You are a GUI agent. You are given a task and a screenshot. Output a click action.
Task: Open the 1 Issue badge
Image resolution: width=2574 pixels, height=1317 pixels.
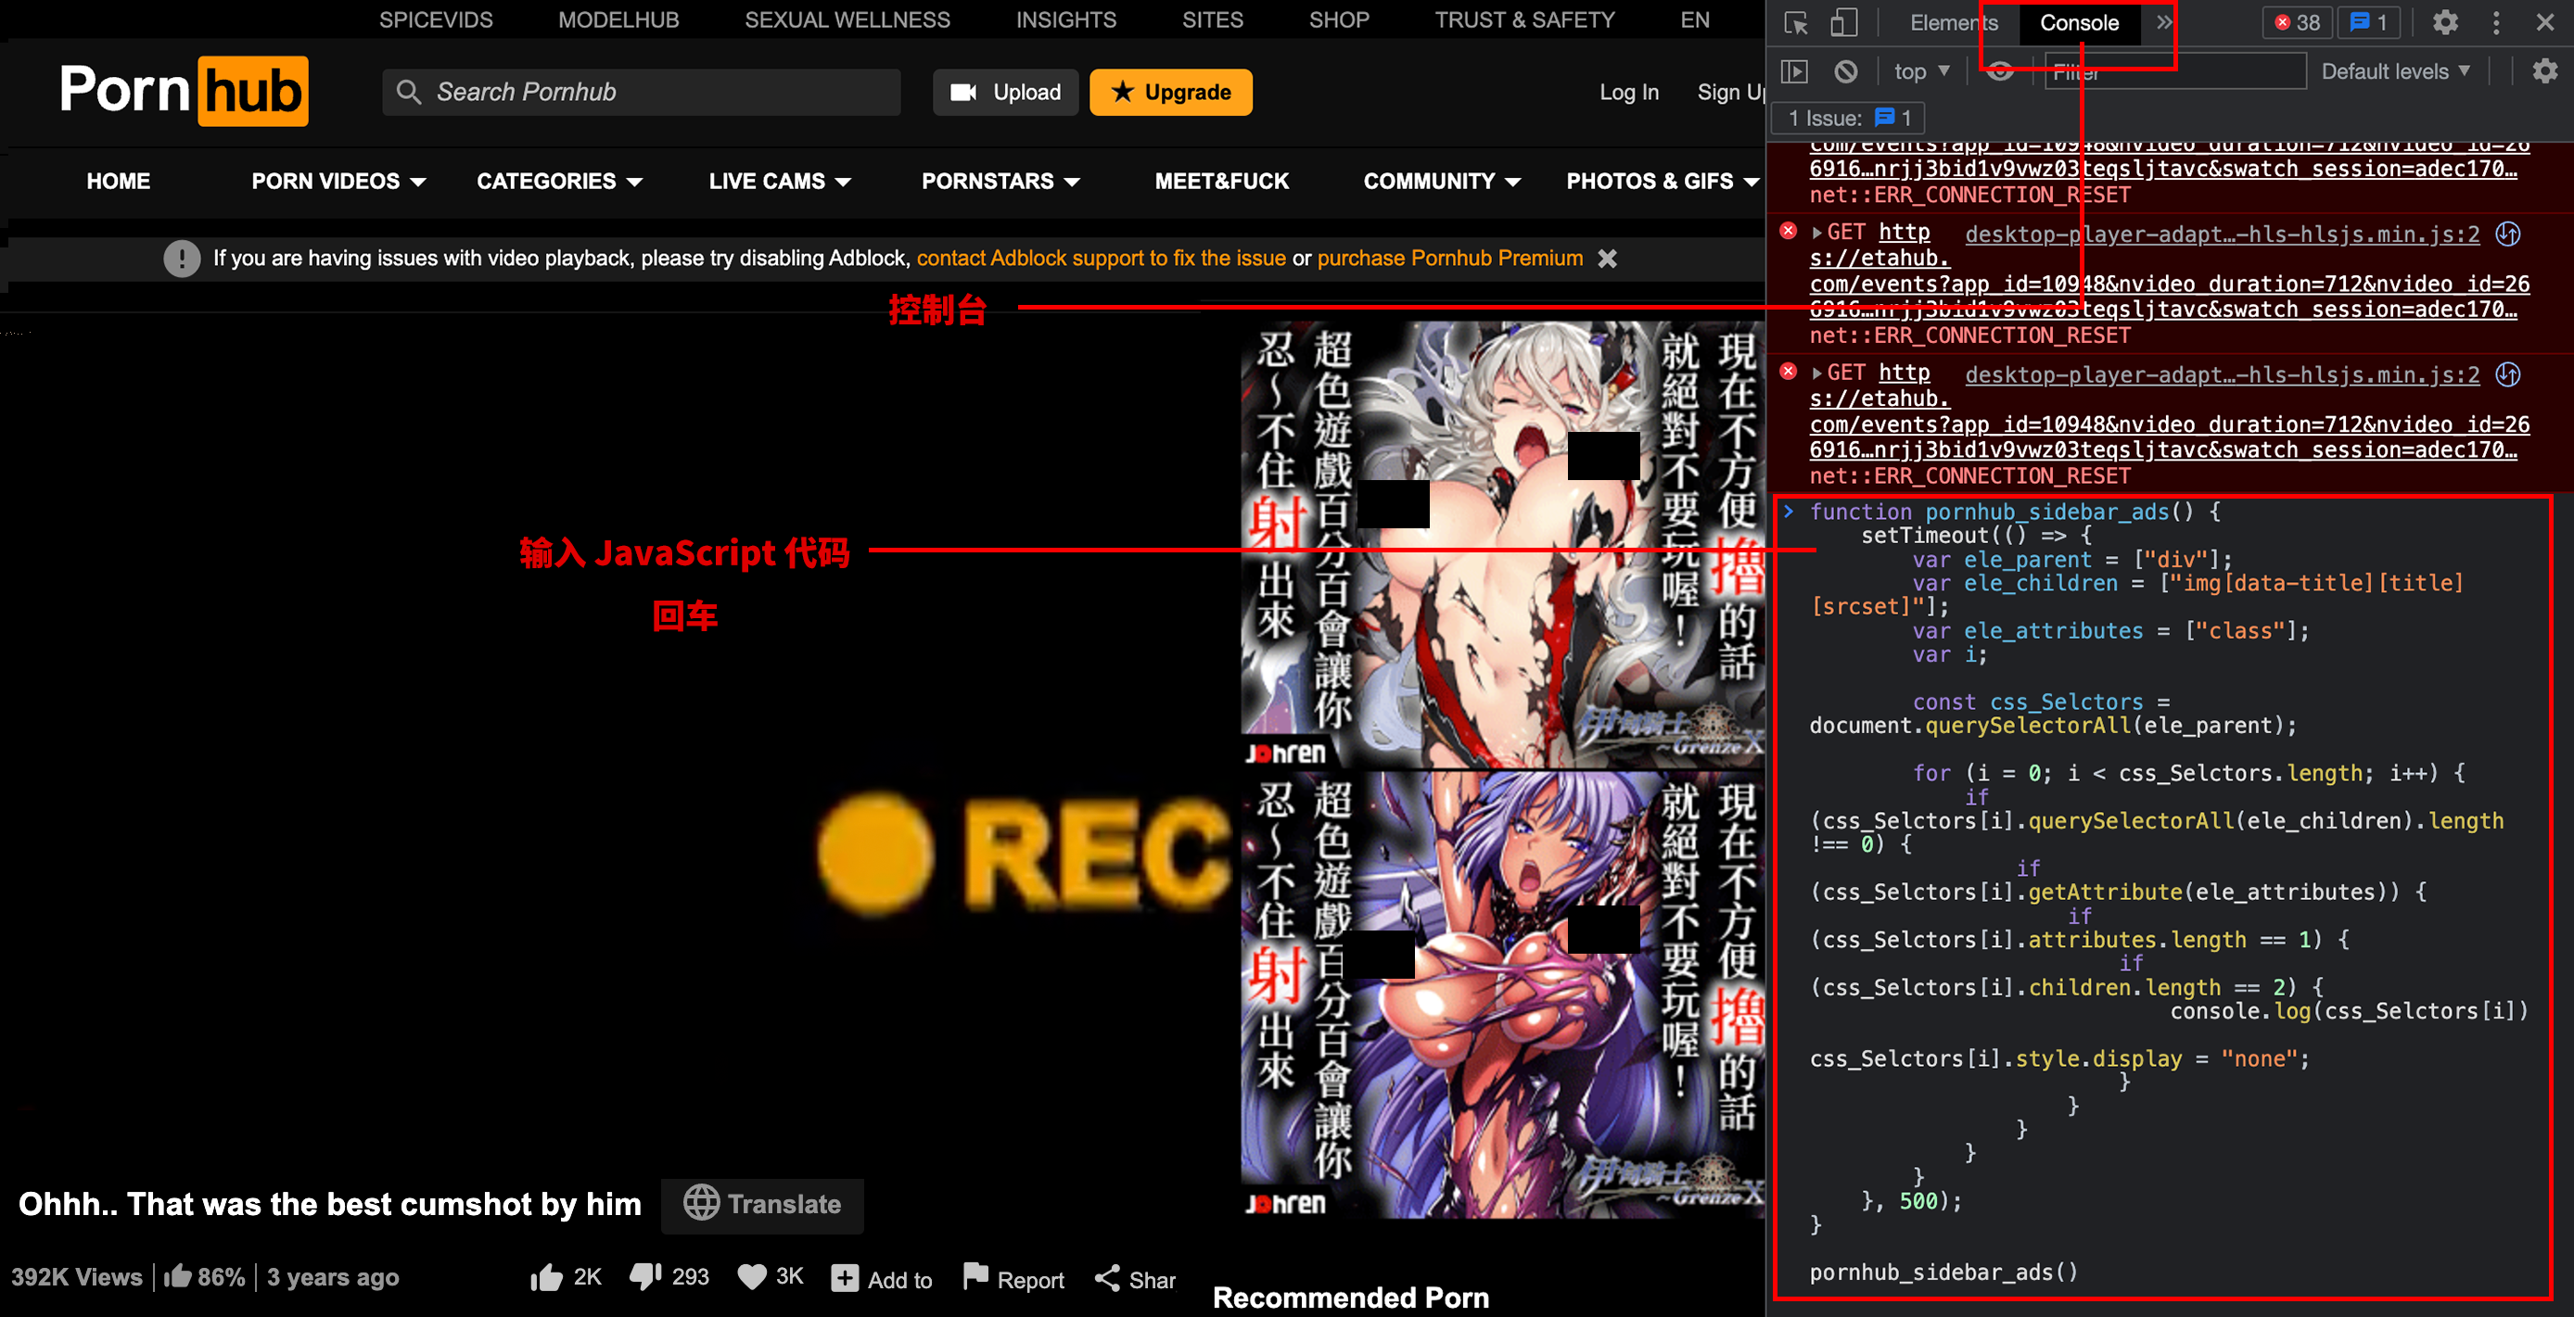click(1850, 119)
